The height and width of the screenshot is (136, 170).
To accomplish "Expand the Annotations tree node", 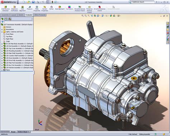I will click(2, 29).
